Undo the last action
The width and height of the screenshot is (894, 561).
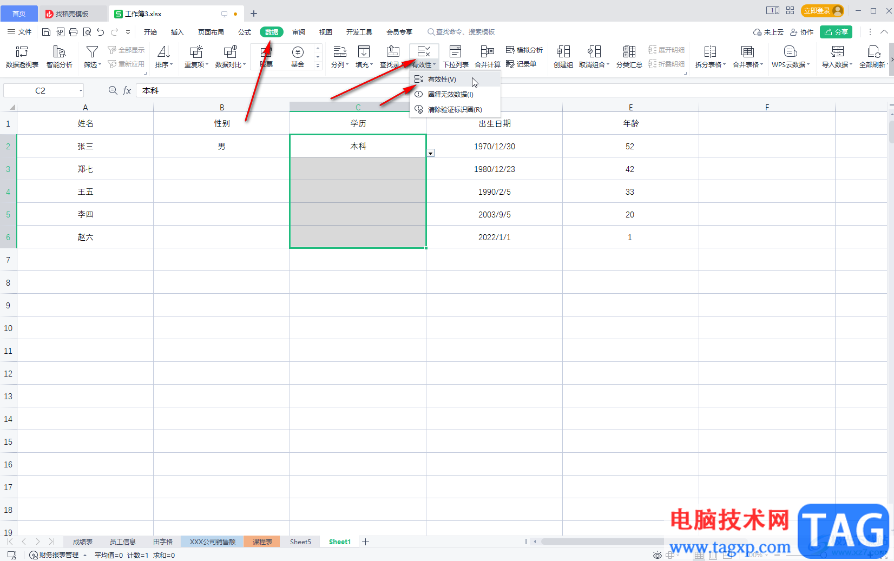[100, 32]
